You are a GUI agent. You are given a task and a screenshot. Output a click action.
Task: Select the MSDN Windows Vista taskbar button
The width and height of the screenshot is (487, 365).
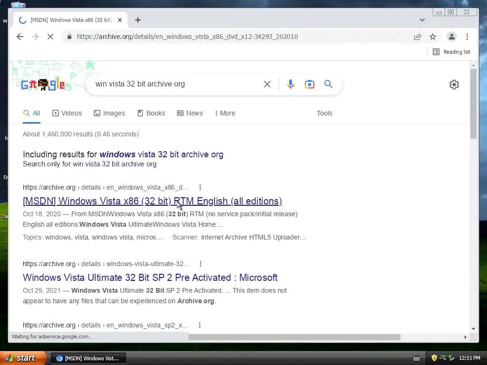click(x=88, y=358)
